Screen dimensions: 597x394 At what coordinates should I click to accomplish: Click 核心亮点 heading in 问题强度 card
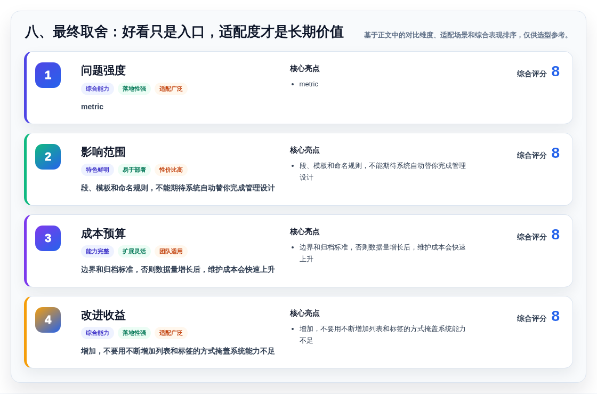304,69
